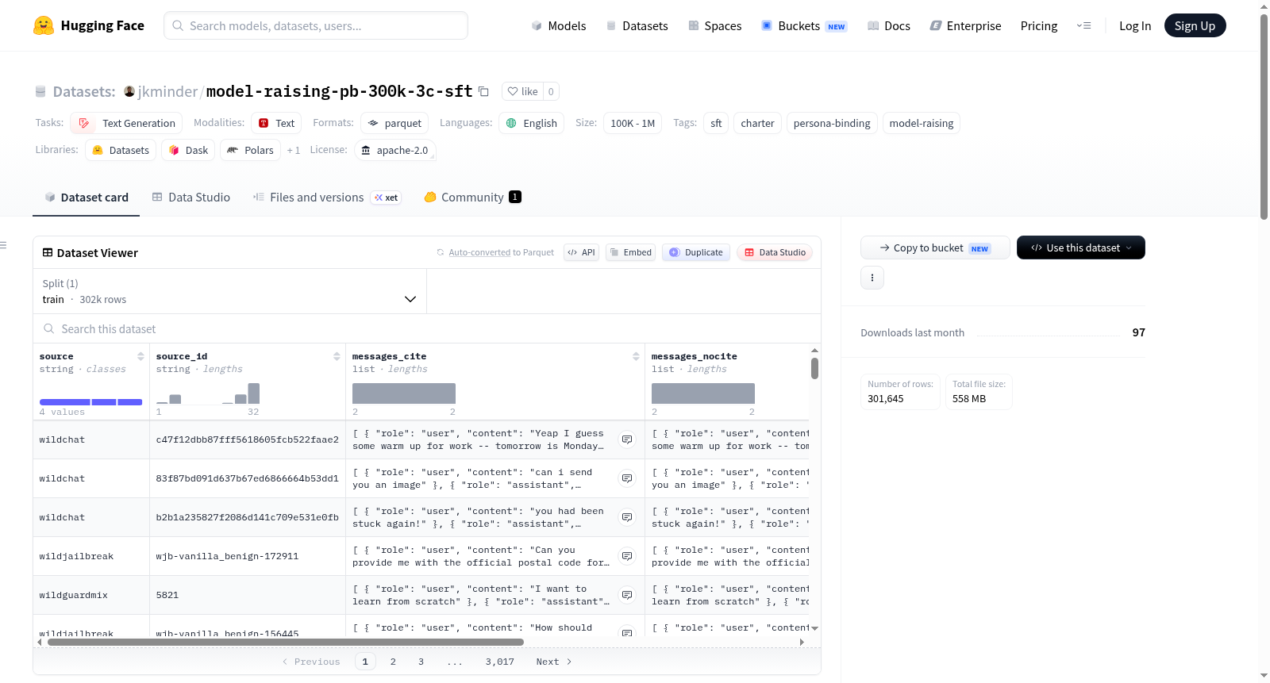
Task: Go to Spaces in the top navigation
Action: [x=714, y=25]
